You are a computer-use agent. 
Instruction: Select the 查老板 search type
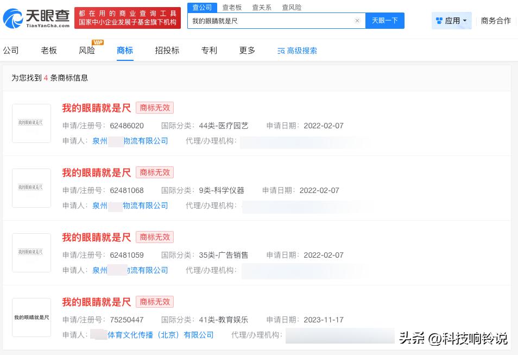[231, 7]
